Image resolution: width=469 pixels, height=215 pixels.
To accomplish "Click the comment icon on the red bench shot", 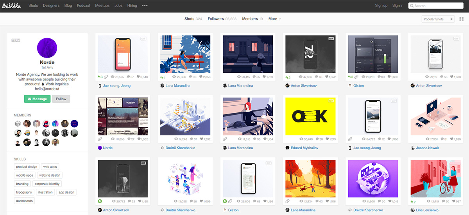I will [x=190, y=77].
